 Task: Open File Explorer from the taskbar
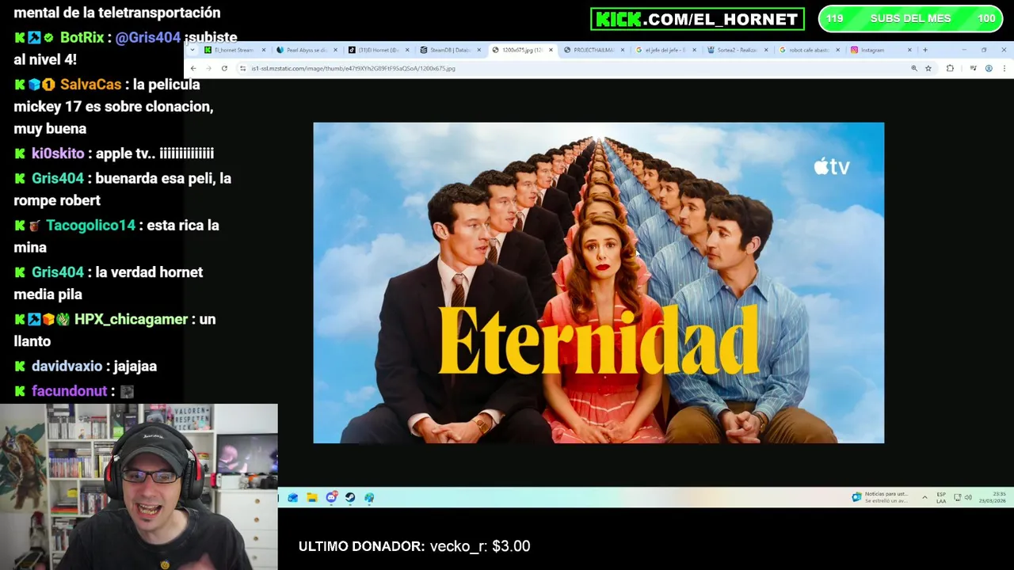click(x=312, y=497)
